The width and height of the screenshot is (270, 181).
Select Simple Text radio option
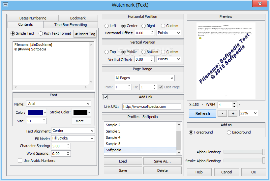coord(22,33)
